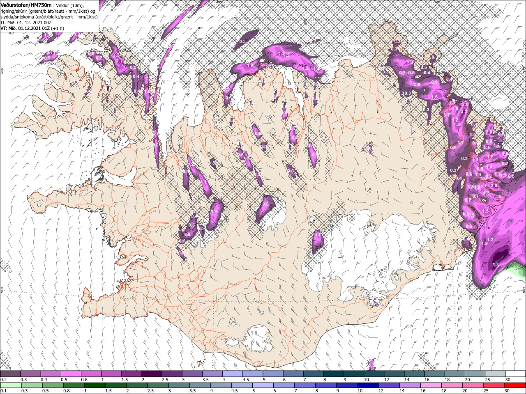Pick snow legend swatch between 4 and 4.5
This screenshot has width=526, height=394.
232,373
